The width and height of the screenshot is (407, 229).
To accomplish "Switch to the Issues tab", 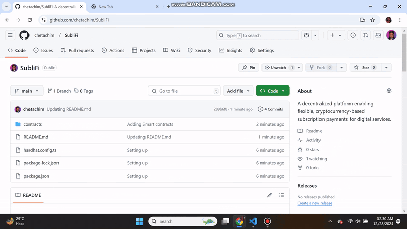I will 43,50.
